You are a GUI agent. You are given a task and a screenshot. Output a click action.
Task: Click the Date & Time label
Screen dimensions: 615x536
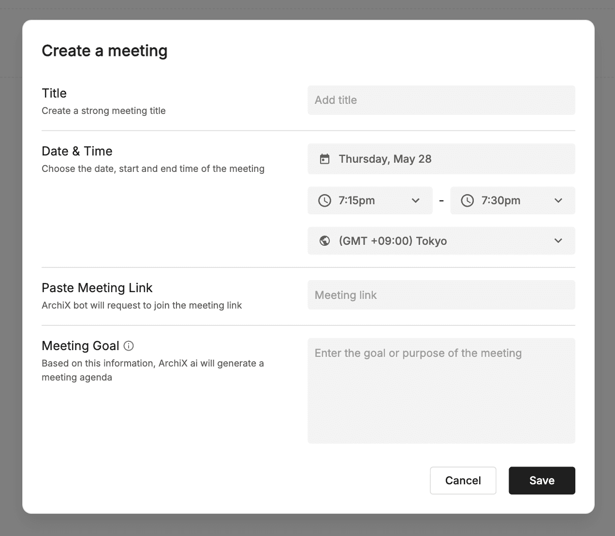[x=77, y=151]
